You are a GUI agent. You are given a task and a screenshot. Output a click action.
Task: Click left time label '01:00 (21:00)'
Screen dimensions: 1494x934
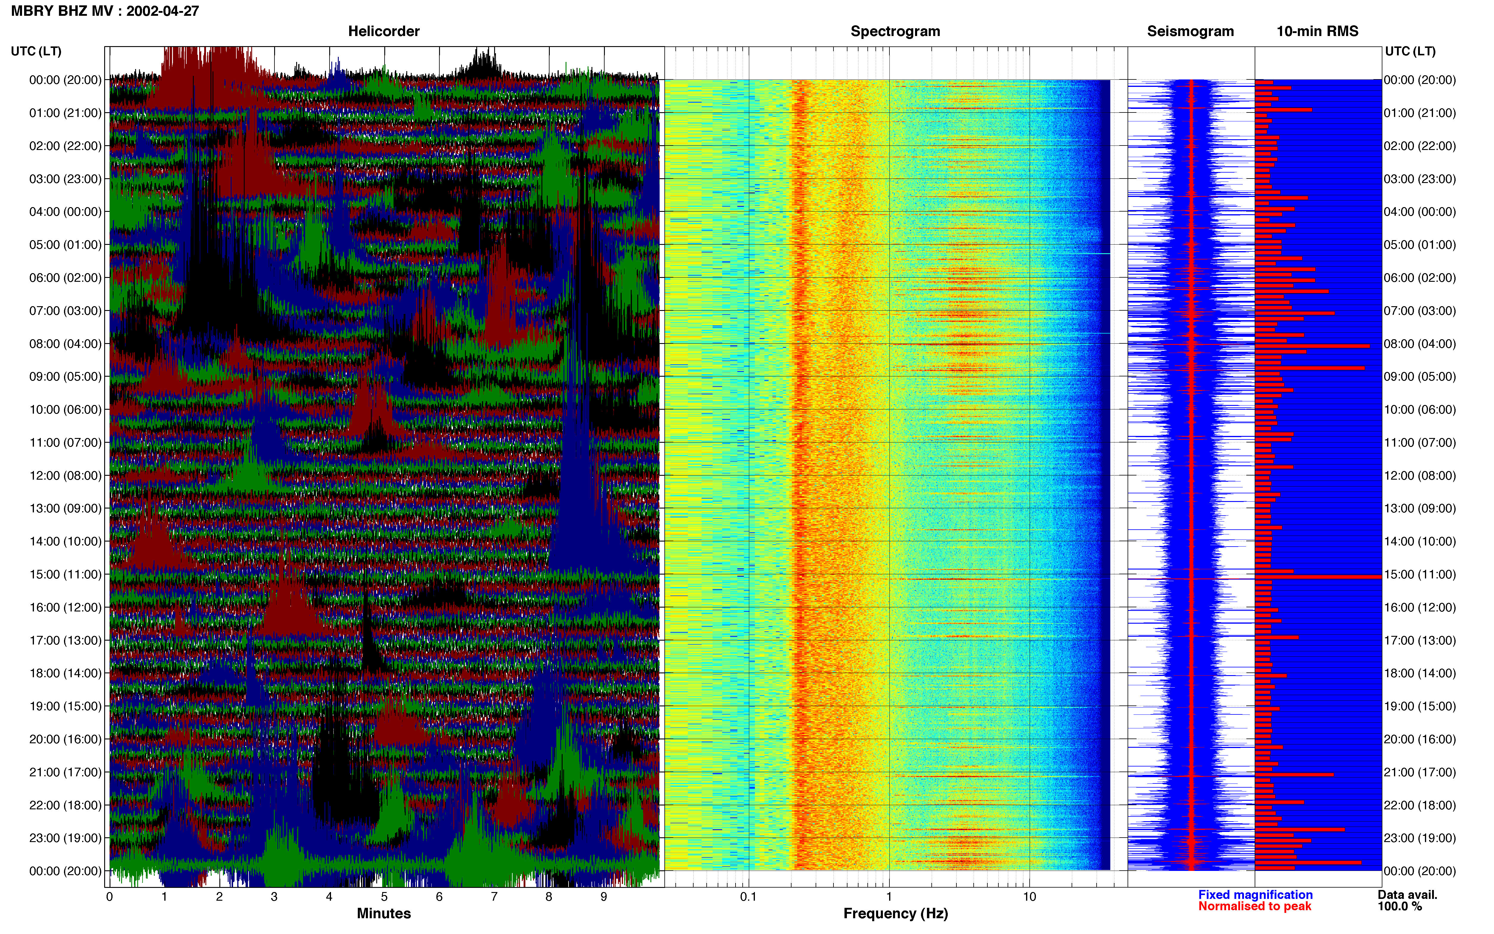tap(65, 113)
